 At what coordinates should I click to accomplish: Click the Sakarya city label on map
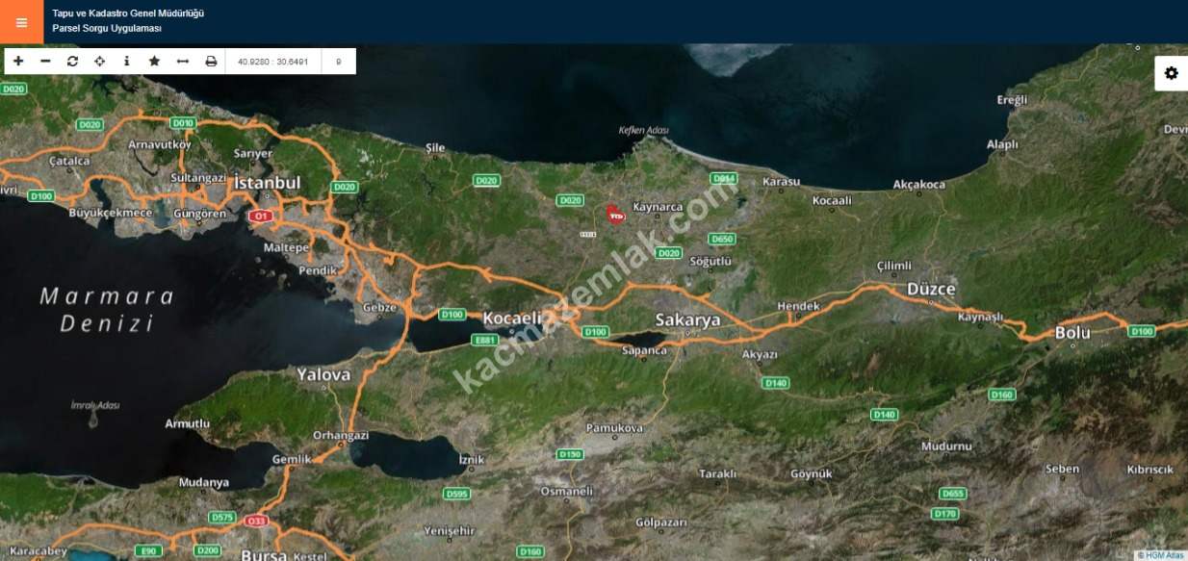point(687,320)
